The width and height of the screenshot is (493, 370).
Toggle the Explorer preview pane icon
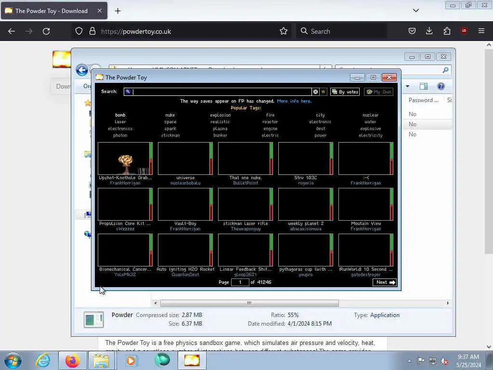tap(424, 86)
